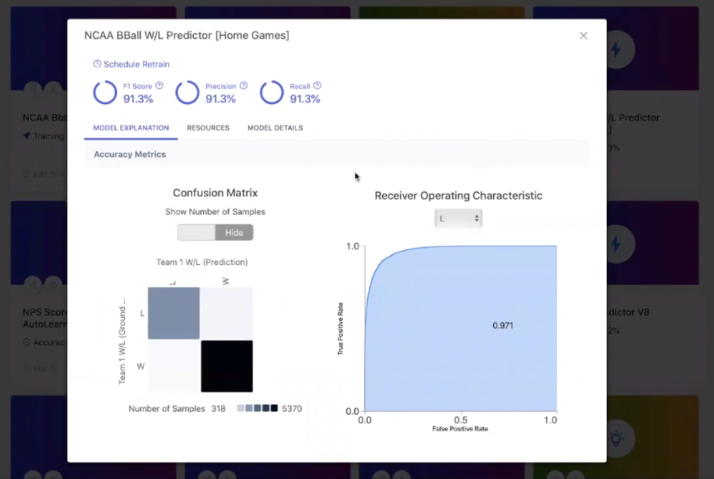This screenshot has width=714, height=479.
Task: Switch to the Model Details tab
Action: click(275, 128)
